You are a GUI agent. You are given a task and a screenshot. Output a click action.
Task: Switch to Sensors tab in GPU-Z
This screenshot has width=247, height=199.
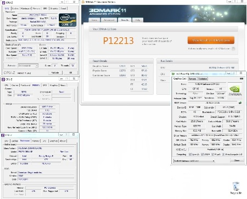[x=192, y=79]
